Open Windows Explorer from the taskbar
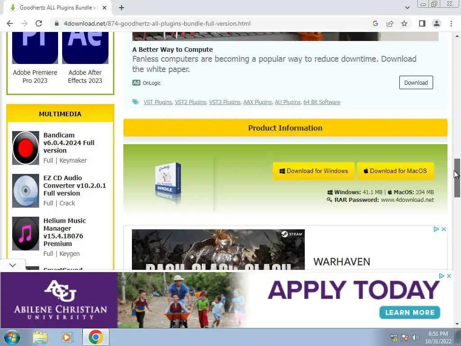The image size is (461, 346). [40, 337]
